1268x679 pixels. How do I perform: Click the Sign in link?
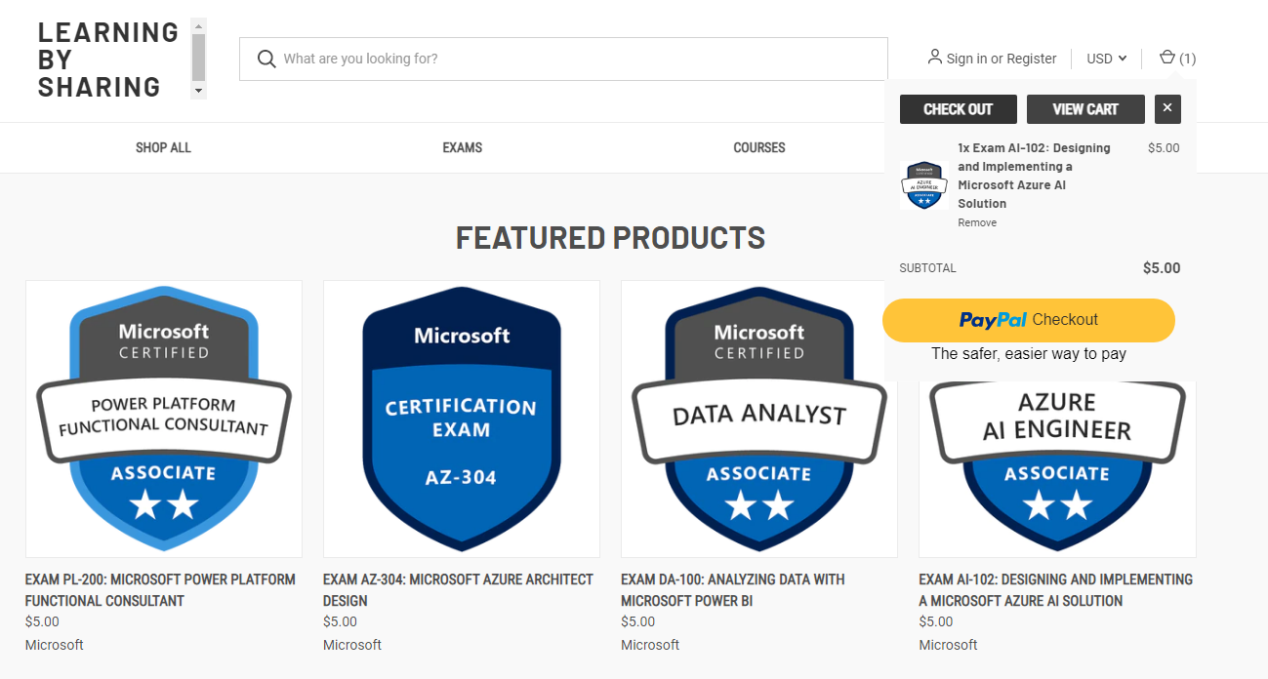[x=966, y=59]
